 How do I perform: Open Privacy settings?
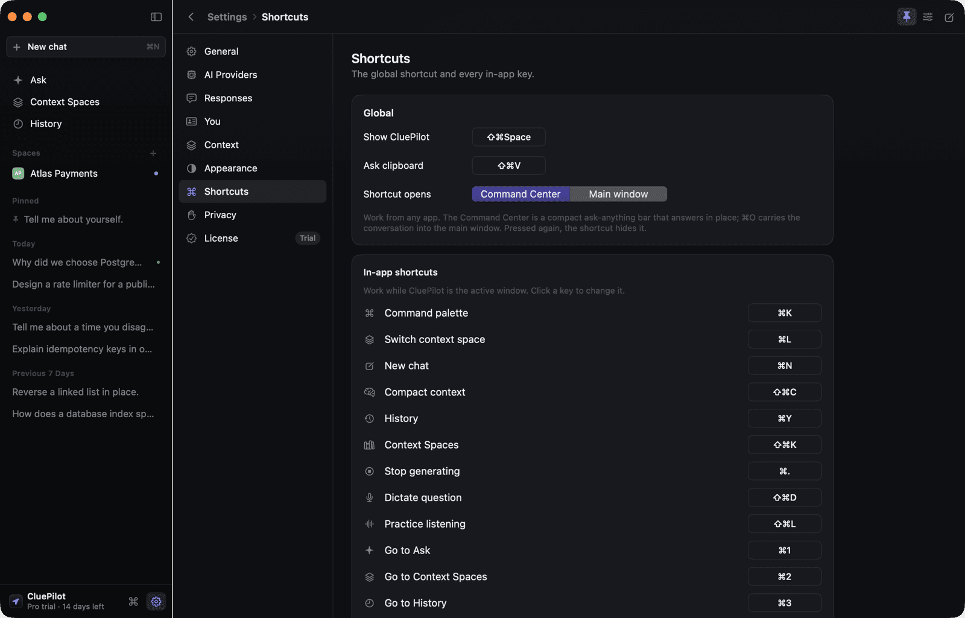point(253,215)
